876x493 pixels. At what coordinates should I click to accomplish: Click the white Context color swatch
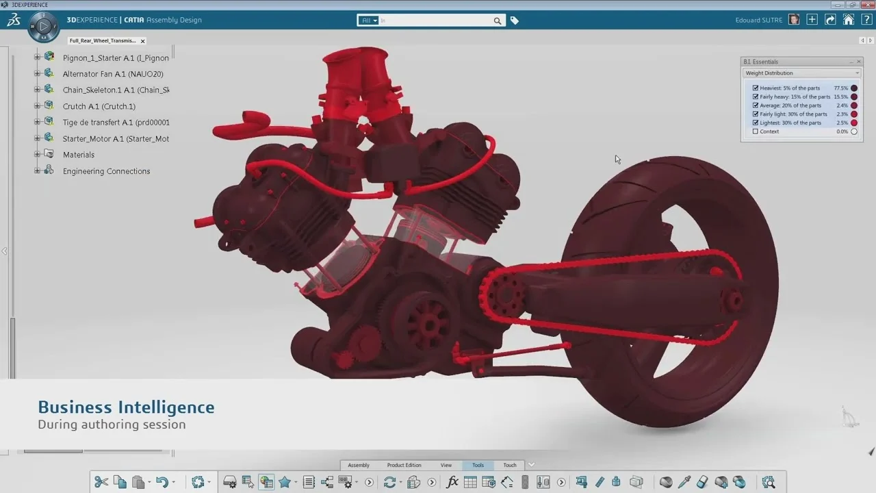[x=854, y=131]
